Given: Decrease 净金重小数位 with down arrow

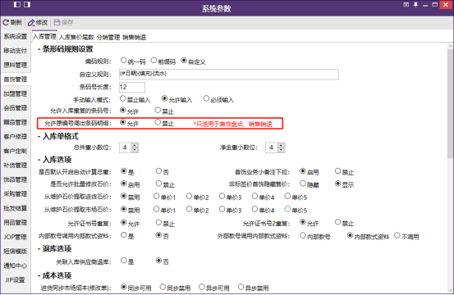Looking at the screenshot, I should [281, 150].
